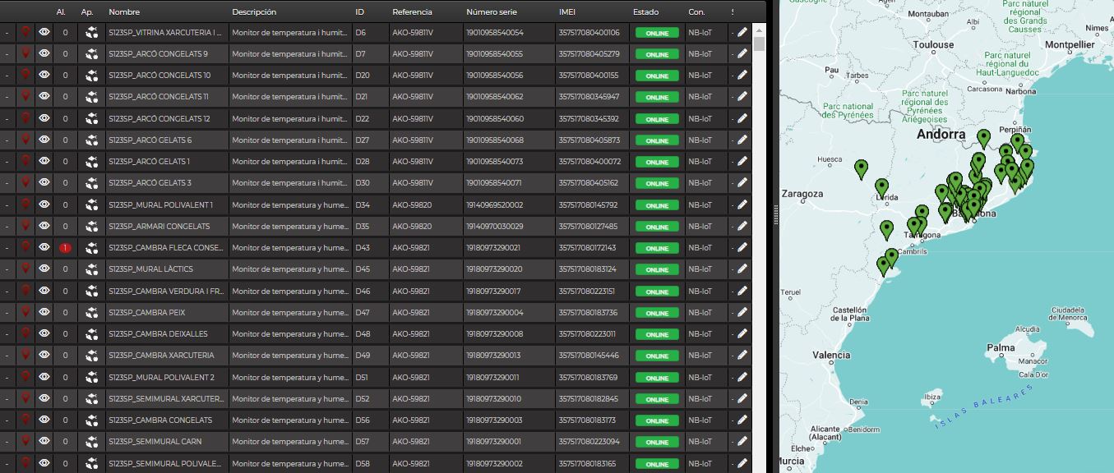
Task: Click the Número serie column header
Action: pos(493,12)
